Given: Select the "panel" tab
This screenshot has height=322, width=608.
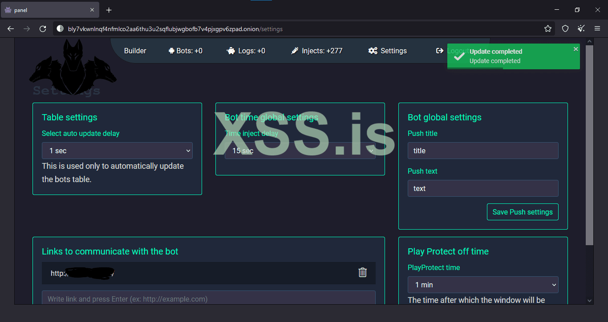Looking at the screenshot, I should coord(49,10).
